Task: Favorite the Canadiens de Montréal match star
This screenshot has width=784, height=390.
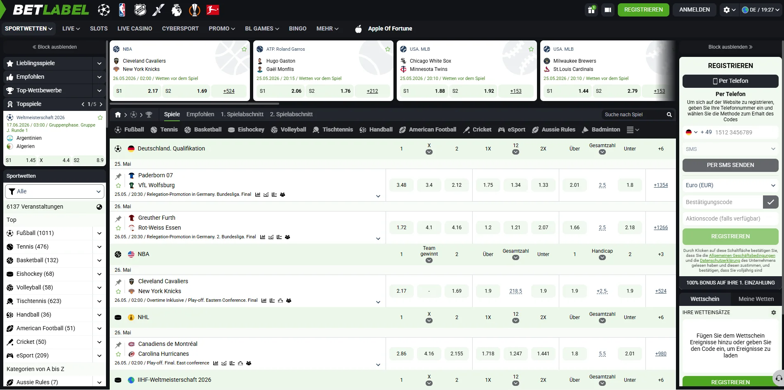Action: click(x=118, y=354)
